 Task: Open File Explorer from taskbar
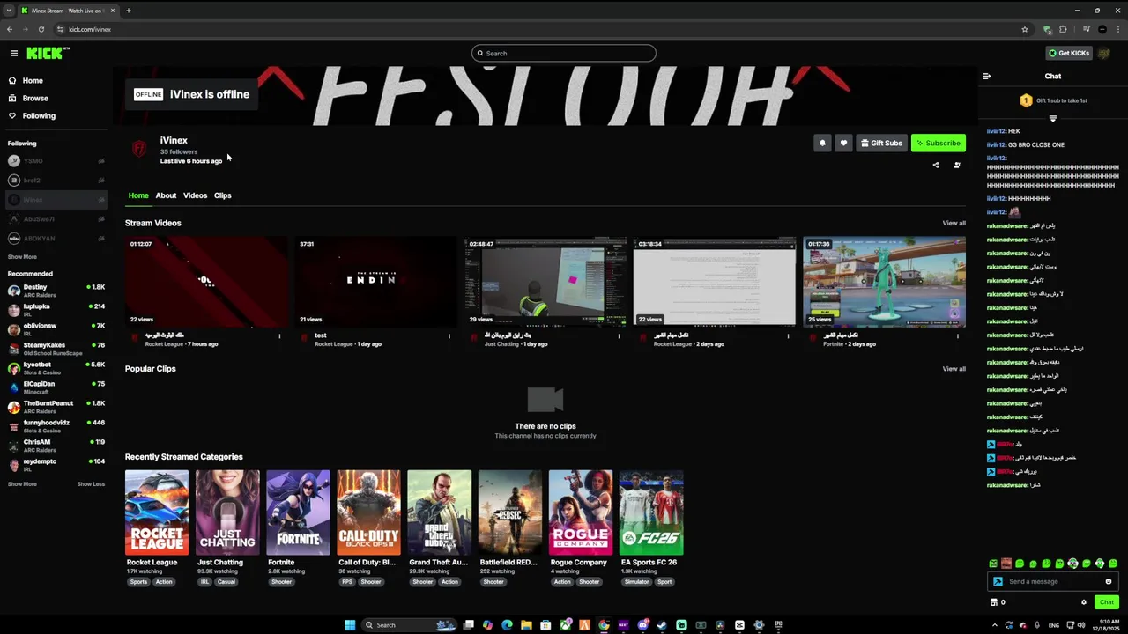(x=526, y=625)
